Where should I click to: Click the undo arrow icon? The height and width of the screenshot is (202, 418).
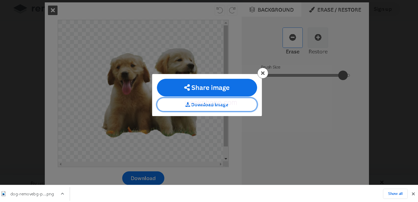pos(219,10)
